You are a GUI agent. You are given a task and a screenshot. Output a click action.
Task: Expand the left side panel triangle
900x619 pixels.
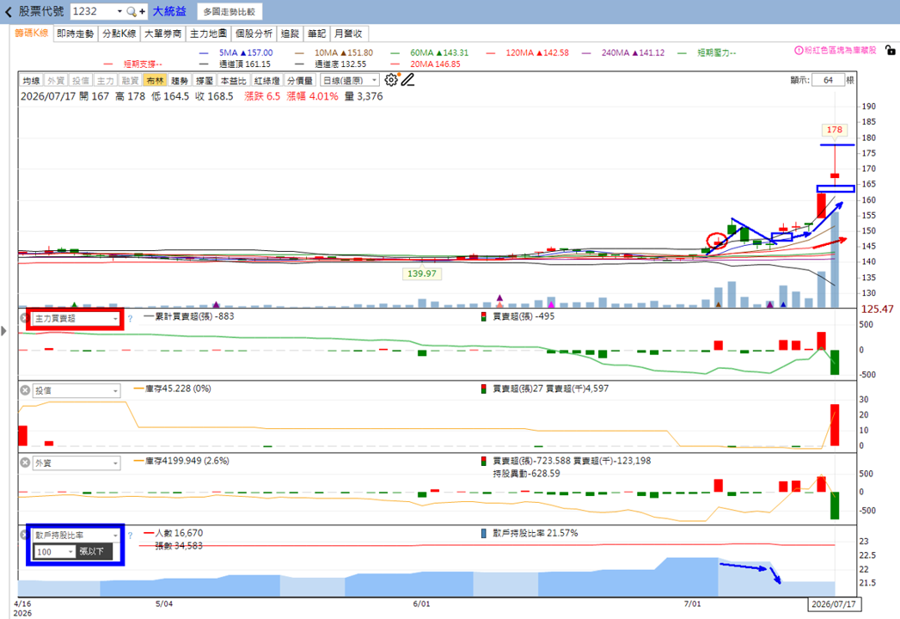click(x=4, y=331)
